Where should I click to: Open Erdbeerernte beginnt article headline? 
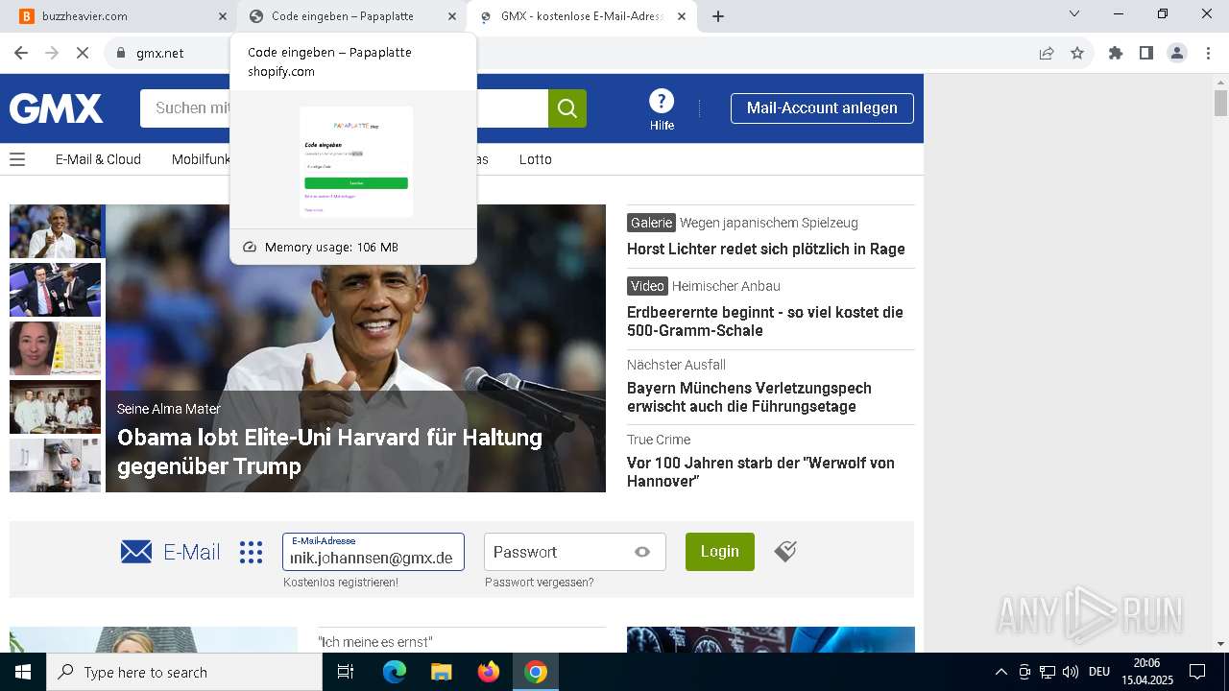pos(765,322)
